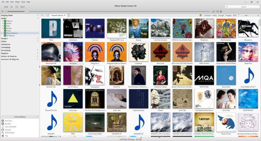
Task: Click the Albums music note icon
Action: coord(5,21)
